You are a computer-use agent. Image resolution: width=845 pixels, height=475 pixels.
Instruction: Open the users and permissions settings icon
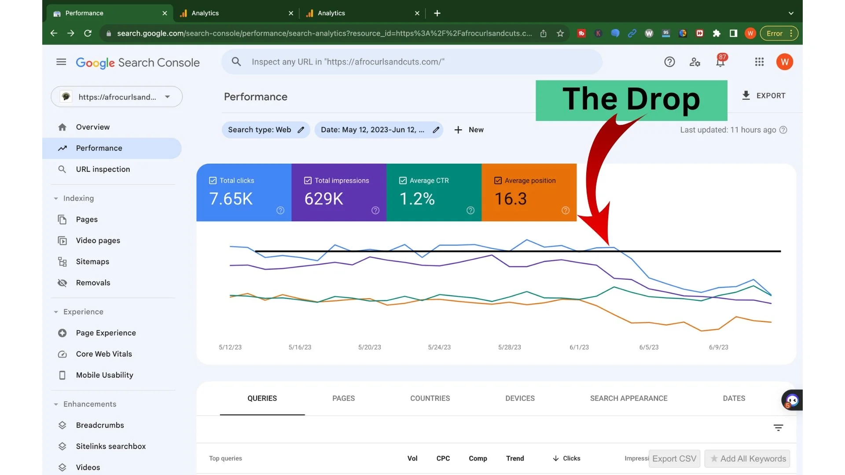click(694, 62)
